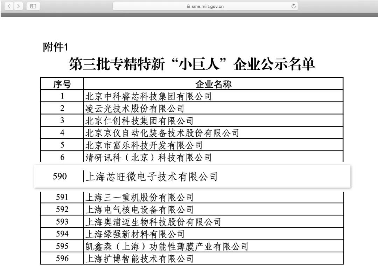
Task: Select 上海三一重机股份有限公司
Action: (x=139, y=198)
